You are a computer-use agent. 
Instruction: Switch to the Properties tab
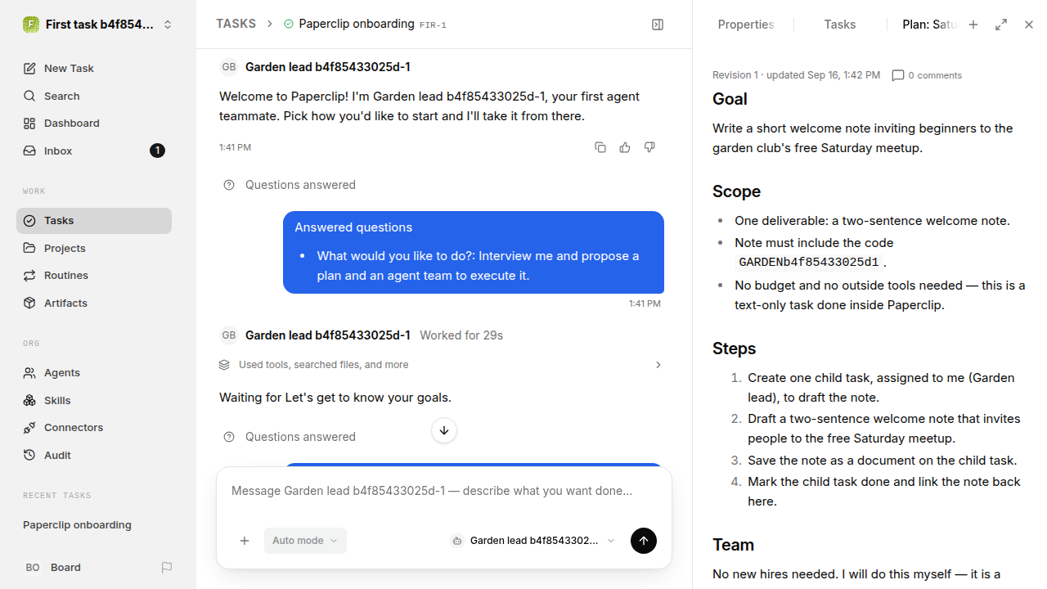point(745,25)
